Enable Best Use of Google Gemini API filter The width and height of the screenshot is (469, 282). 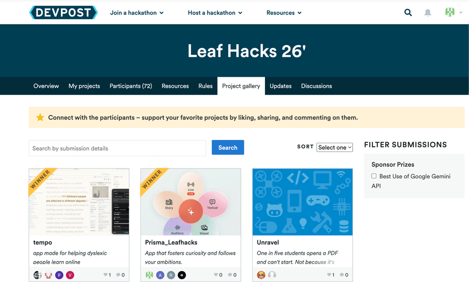pyautogui.click(x=374, y=176)
